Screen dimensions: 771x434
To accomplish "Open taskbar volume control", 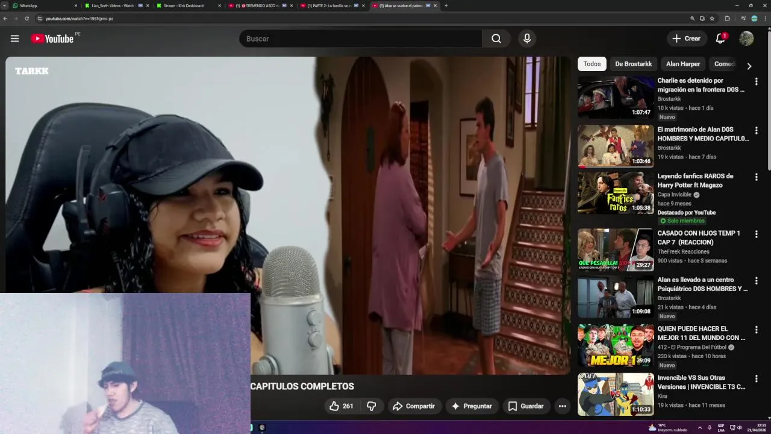I will pyautogui.click(x=740, y=427).
